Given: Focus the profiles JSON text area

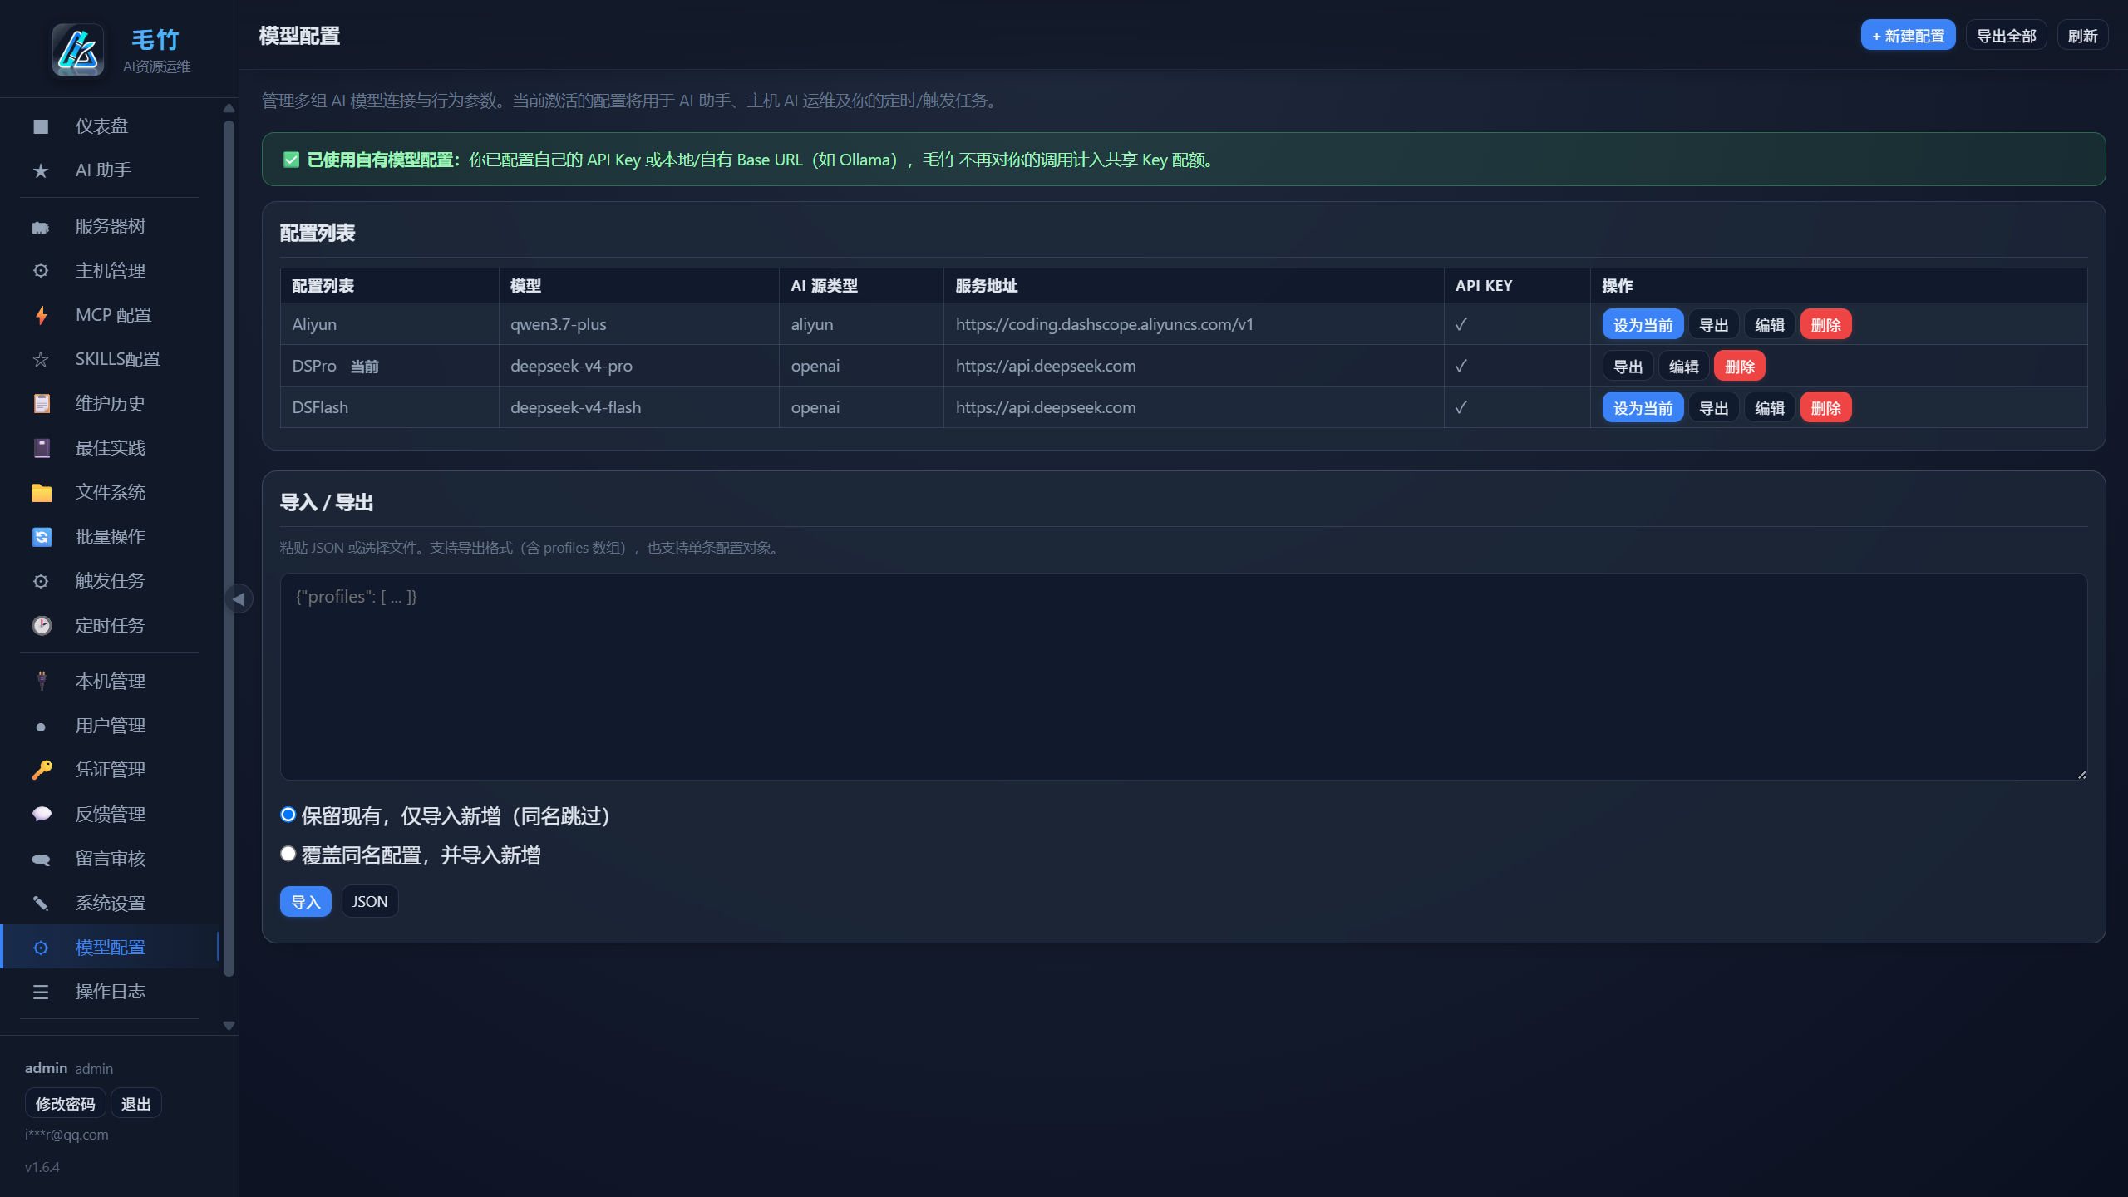Looking at the screenshot, I should [x=1184, y=677].
